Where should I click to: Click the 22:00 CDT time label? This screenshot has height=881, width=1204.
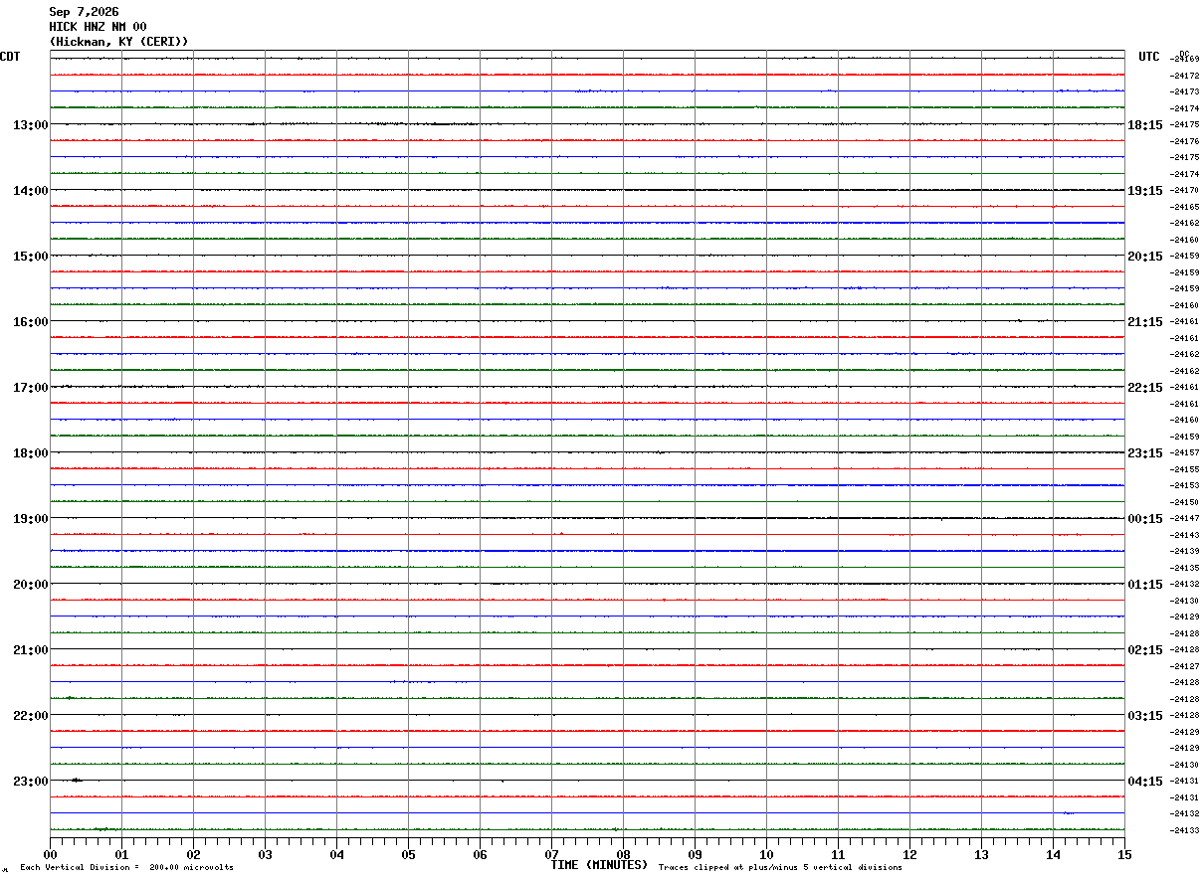pyautogui.click(x=30, y=716)
